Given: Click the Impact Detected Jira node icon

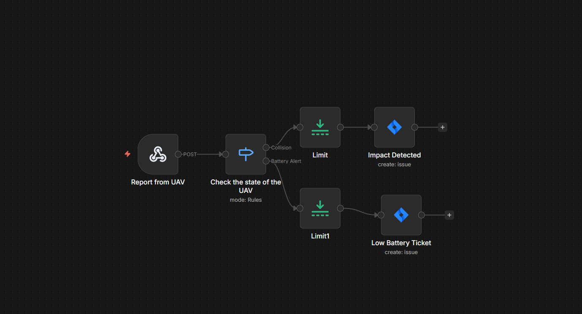Looking at the screenshot, I should 394,127.
